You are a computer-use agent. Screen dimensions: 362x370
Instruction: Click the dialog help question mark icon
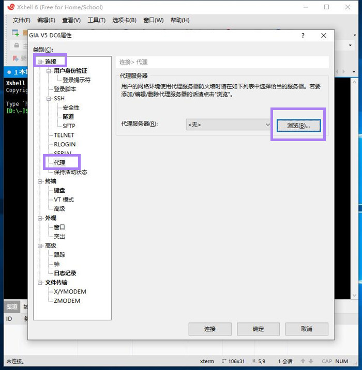(x=303, y=36)
